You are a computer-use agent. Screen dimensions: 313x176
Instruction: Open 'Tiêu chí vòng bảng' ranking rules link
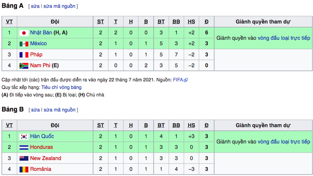61,87
